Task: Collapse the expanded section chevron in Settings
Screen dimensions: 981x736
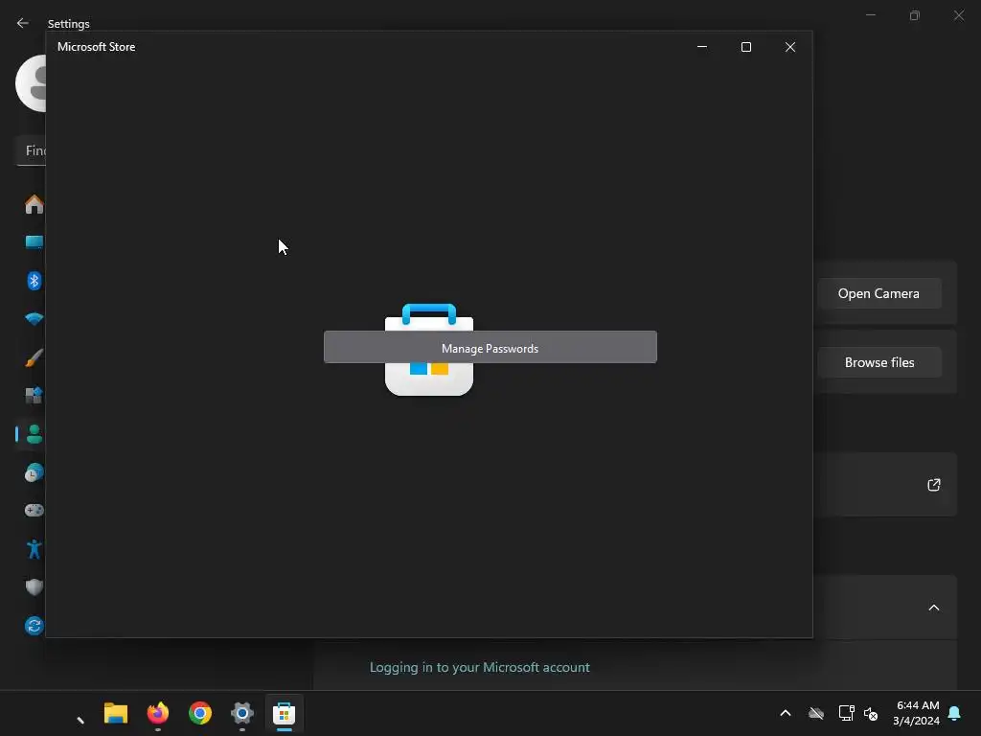Action: (933, 607)
